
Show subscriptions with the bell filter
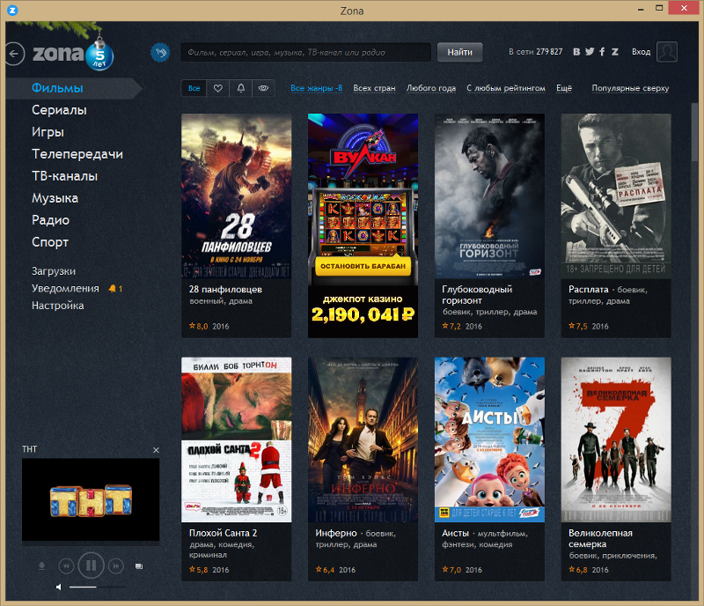point(240,88)
